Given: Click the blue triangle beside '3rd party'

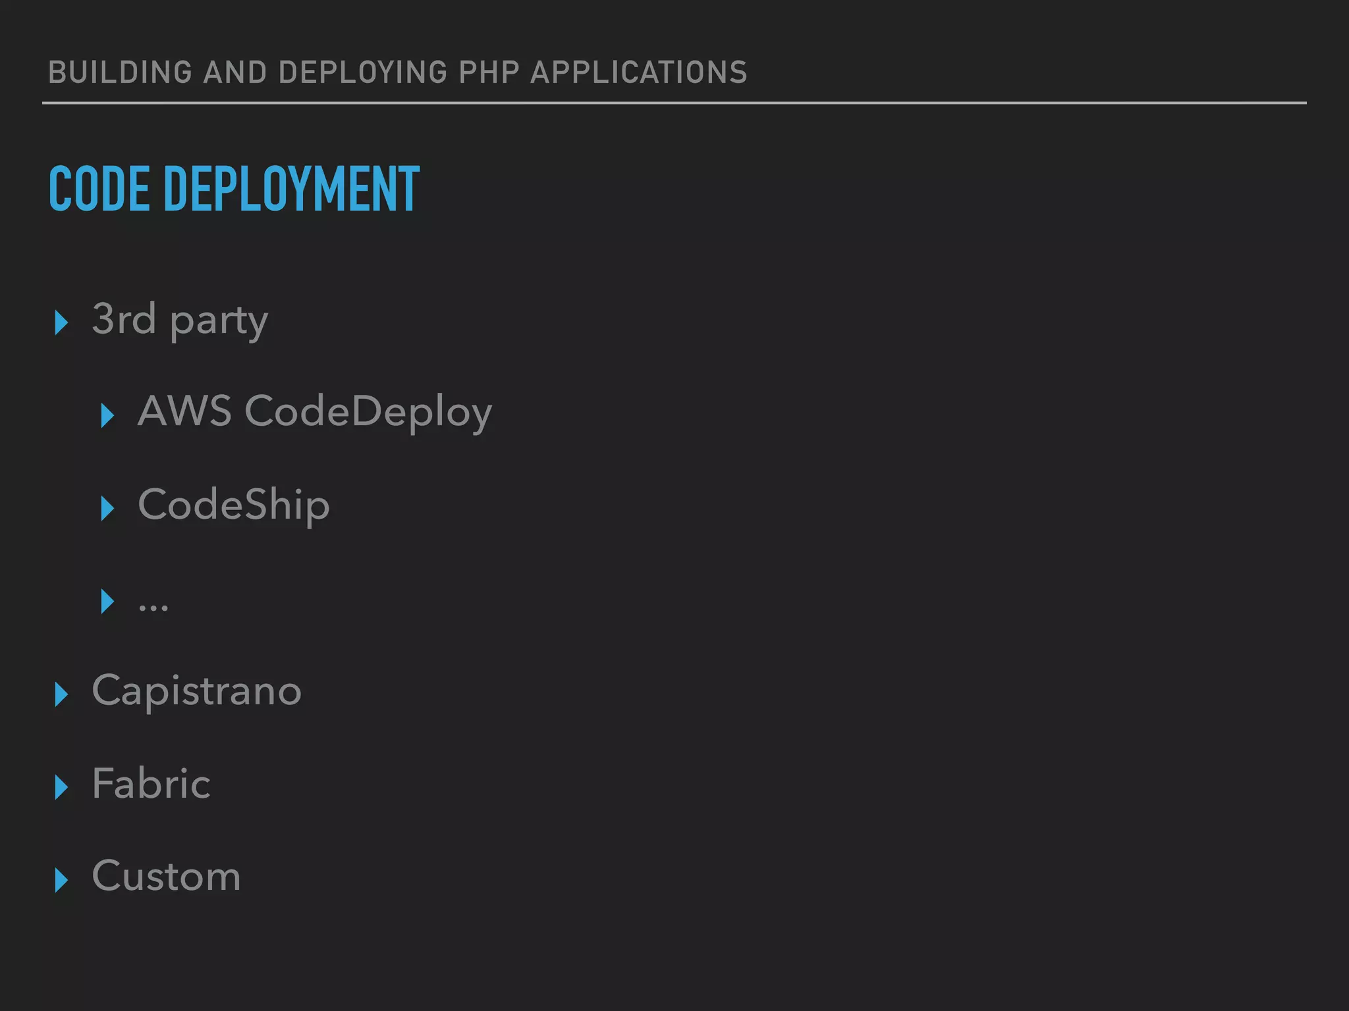Looking at the screenshot, I should (61, 323).
